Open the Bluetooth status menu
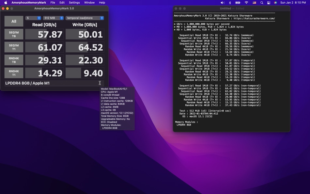 pyautogui.click(x=230, y=3)
